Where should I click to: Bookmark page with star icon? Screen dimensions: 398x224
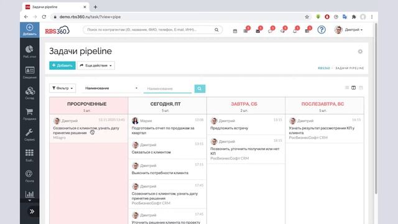307,17
